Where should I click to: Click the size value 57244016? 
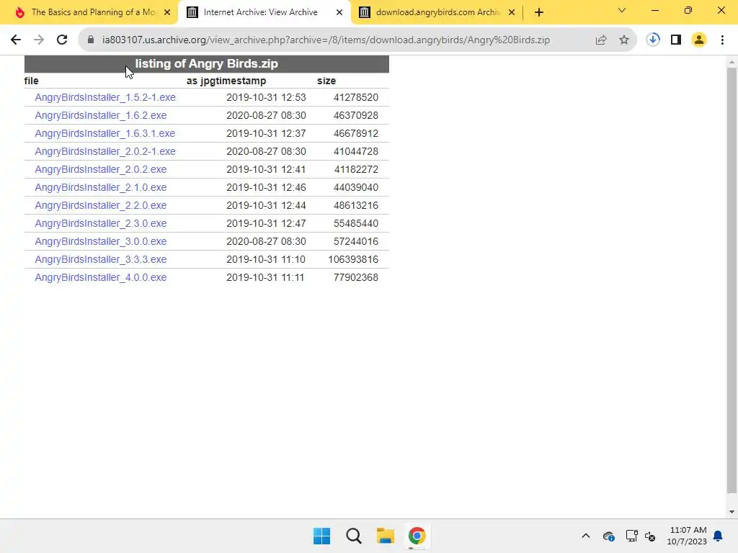tap(356, 241)
